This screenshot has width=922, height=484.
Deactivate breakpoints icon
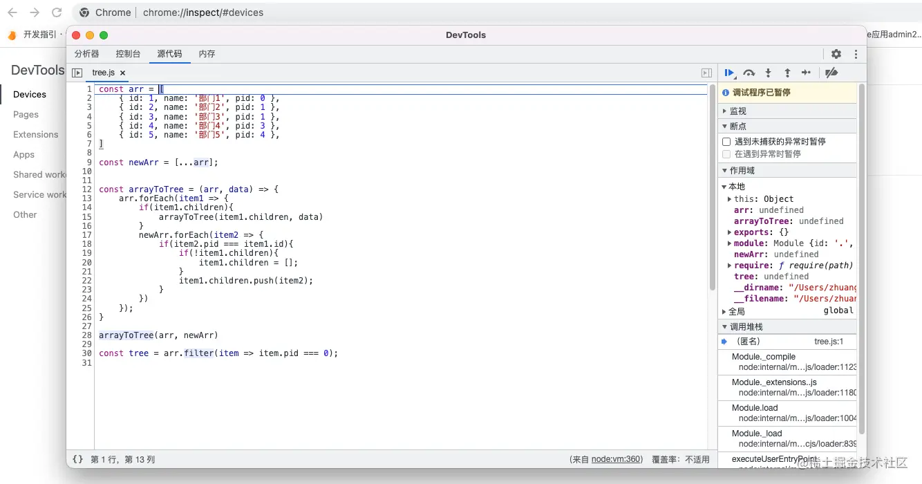[x=831, y=73]
